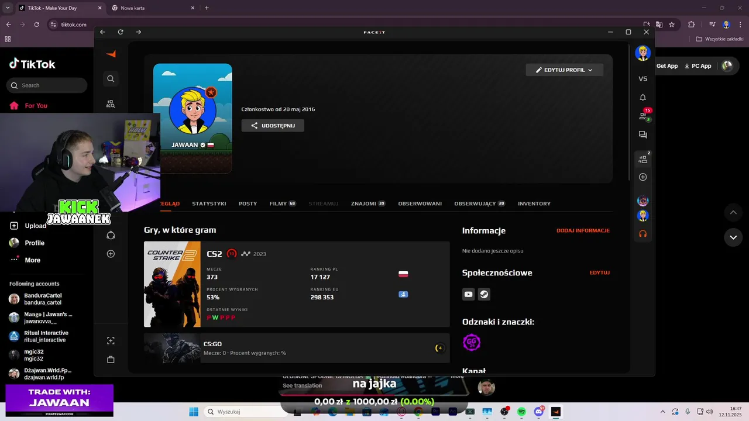Open new browser tab with plus

207,8
